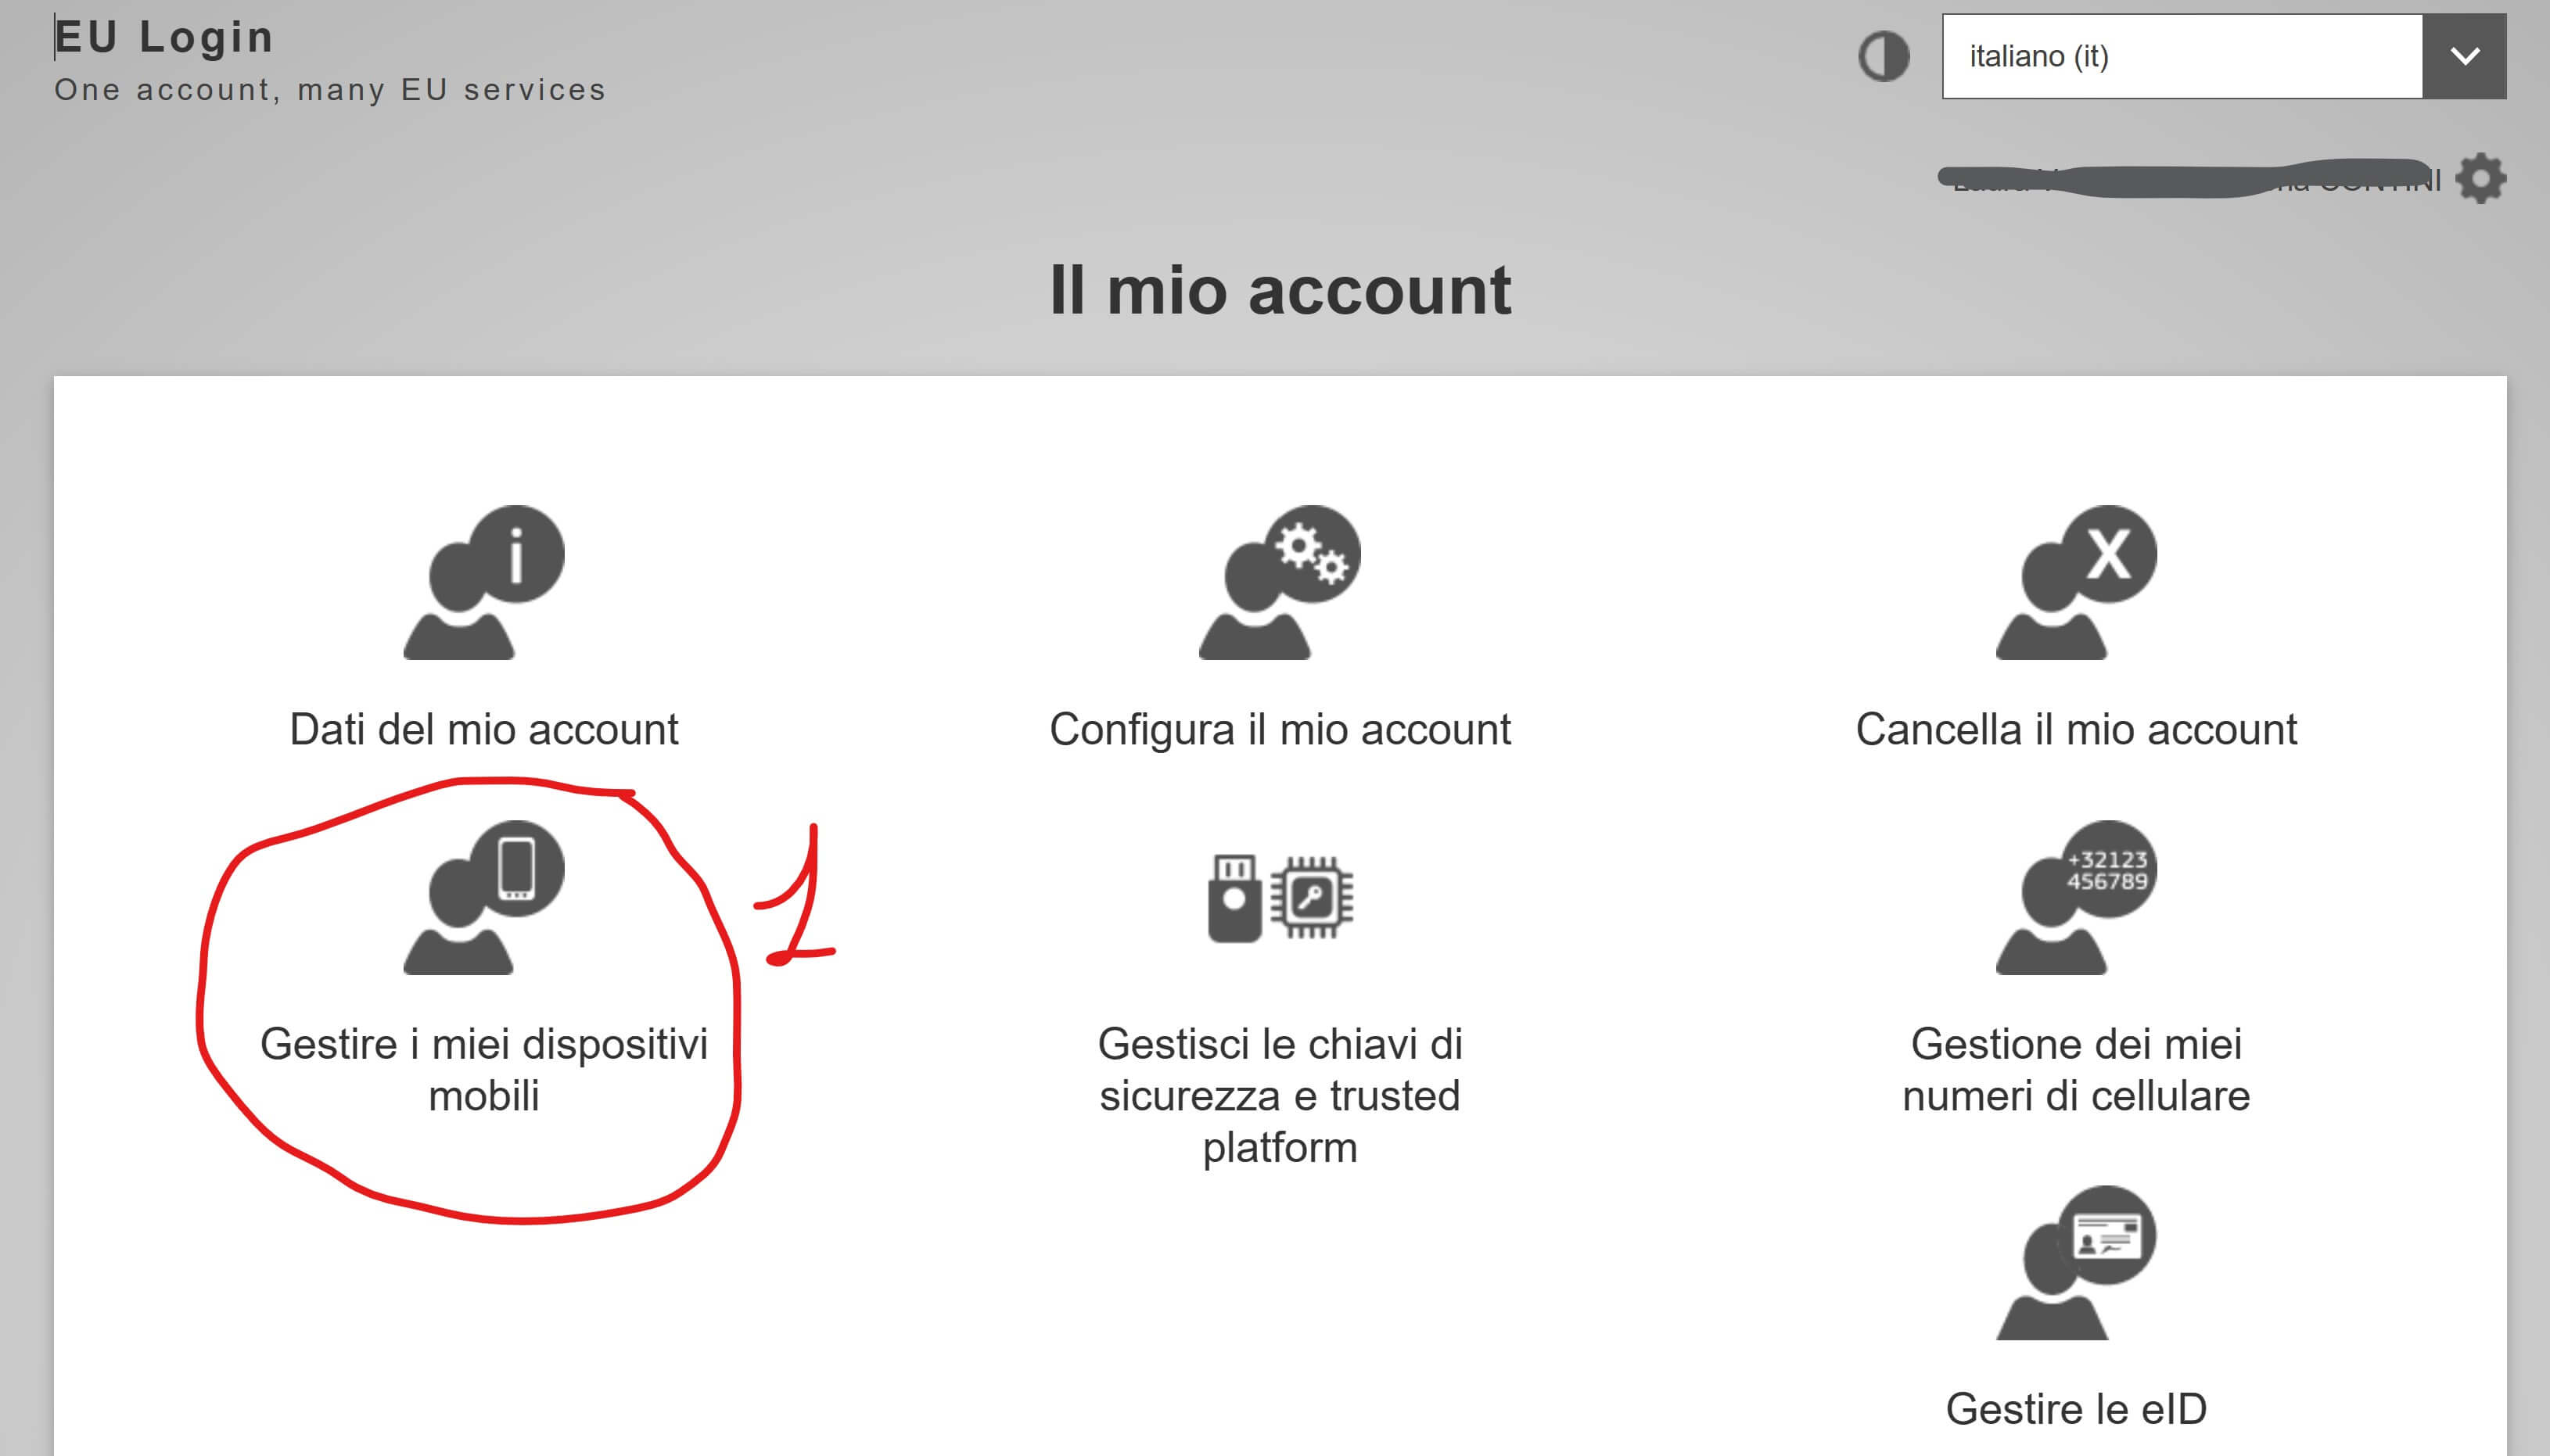Select the Cancella il mio account link
Image resolution: width=2550 pixels, height=1456 pixels.
coord(2076,730)
